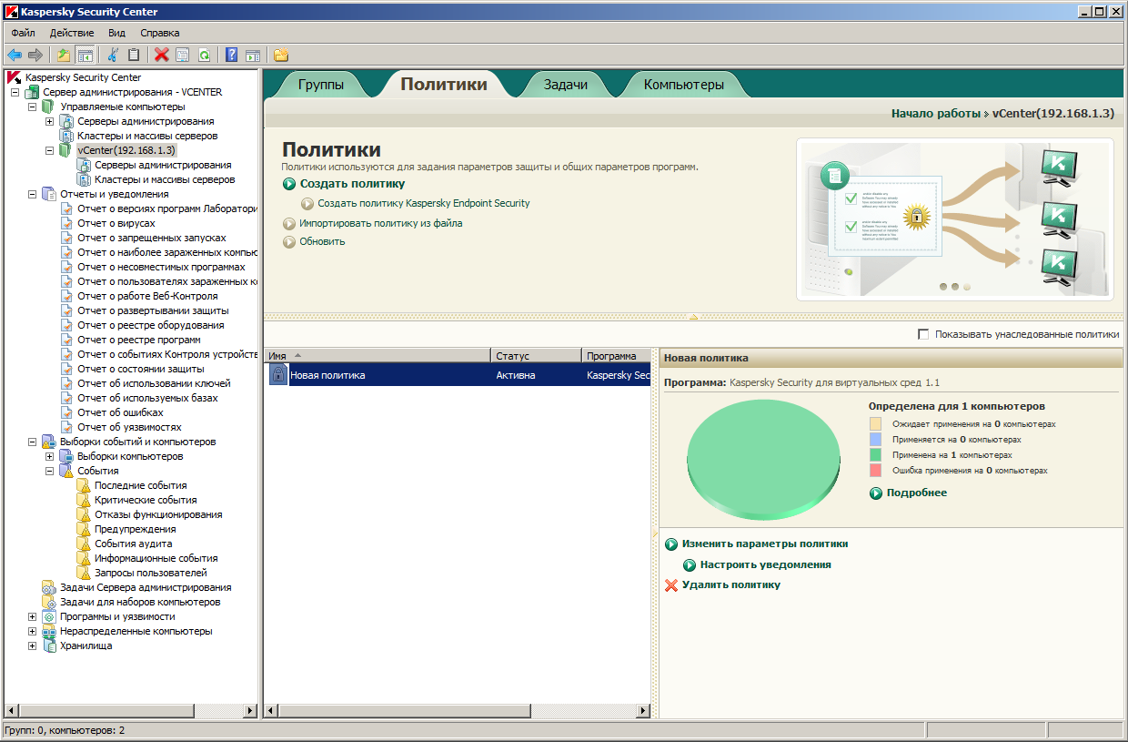Click the red X Delete toolbar icon

[x=162, y=55]
